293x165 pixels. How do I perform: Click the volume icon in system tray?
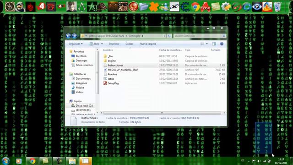point(259,161)
